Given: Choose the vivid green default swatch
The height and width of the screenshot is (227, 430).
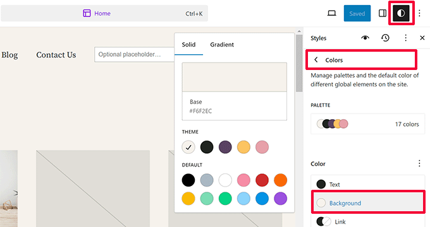Looking at the screenshot, I should point(225,199).
